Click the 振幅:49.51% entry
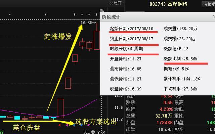 click(x=176, y=69)
